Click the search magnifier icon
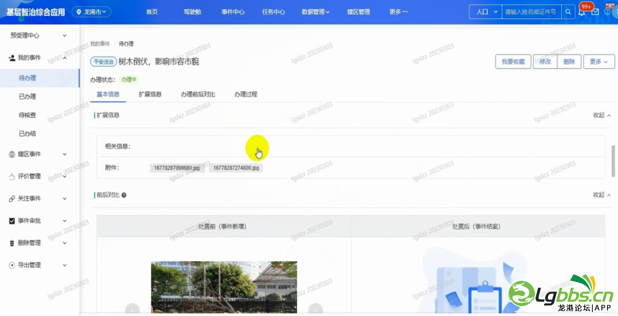618x316 pixels. pos(568,12)
